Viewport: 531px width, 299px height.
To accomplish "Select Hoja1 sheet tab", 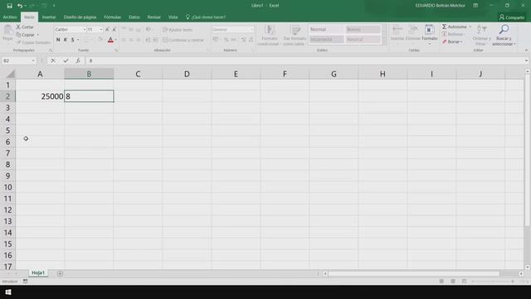I will [38, 273].
